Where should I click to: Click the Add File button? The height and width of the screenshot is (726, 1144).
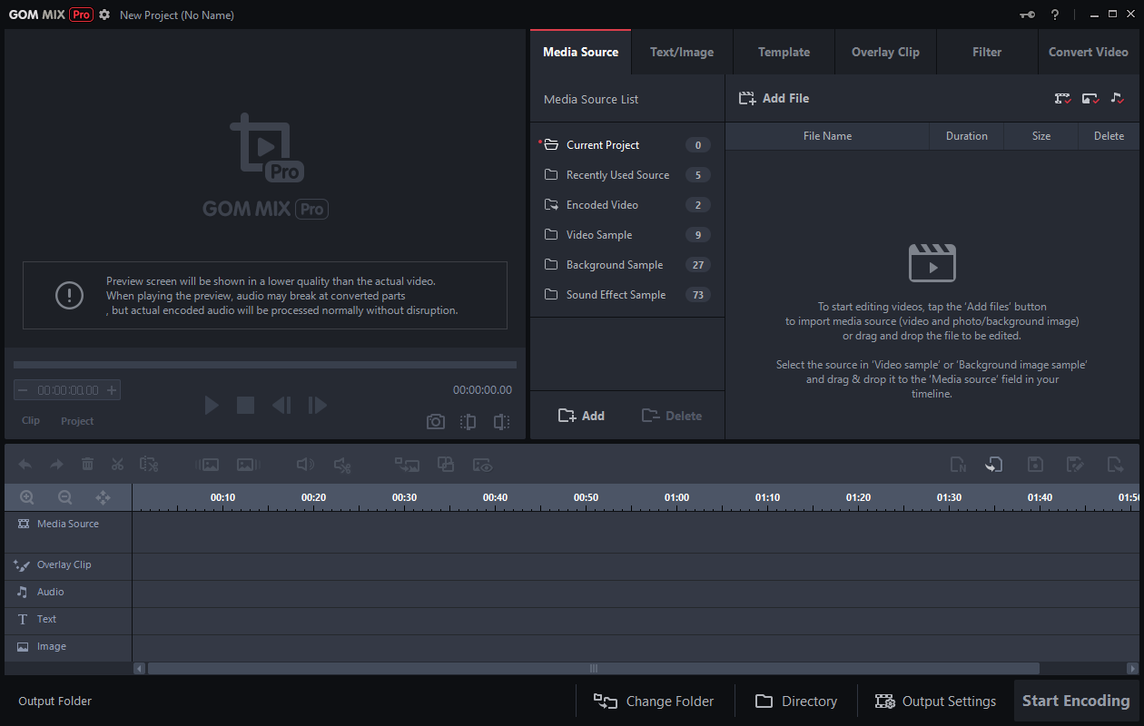click(x=774, y=98)
